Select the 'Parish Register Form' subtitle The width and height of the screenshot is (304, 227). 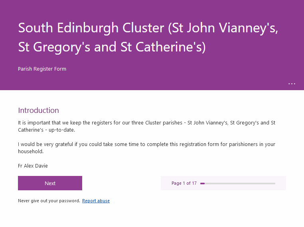42,69
